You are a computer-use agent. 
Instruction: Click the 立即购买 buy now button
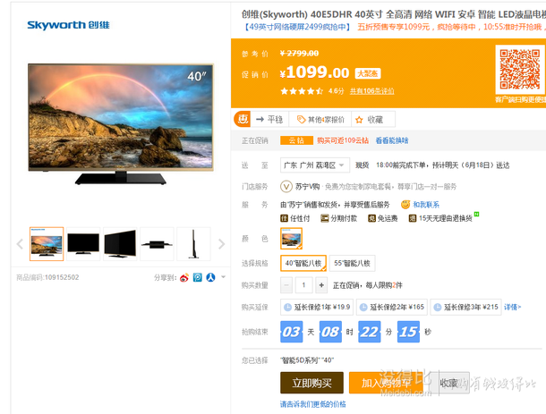coord(311,383)
